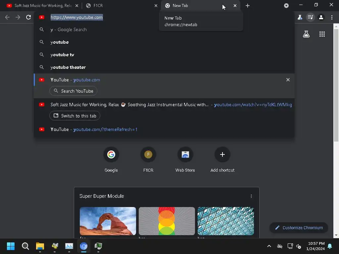Image resolution: width=339 pixels, height=254 pixels.
Task: Open the Windows Start menu
Action: click(x=11, y=246)
